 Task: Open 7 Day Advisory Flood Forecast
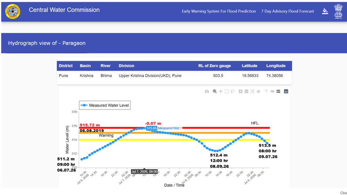(x=287, y=11)
